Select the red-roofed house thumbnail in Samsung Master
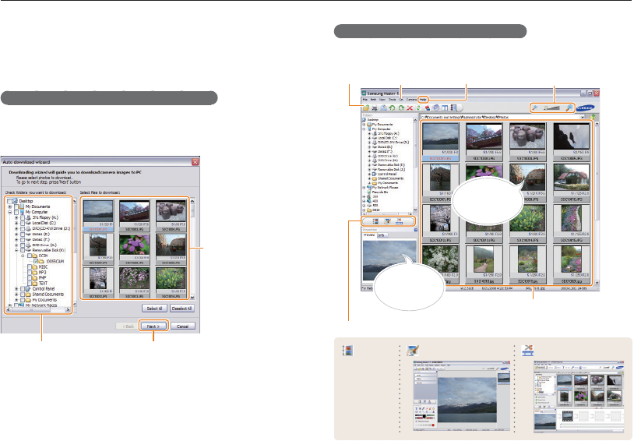Screen dimensions: 634x441 point(572,182)
